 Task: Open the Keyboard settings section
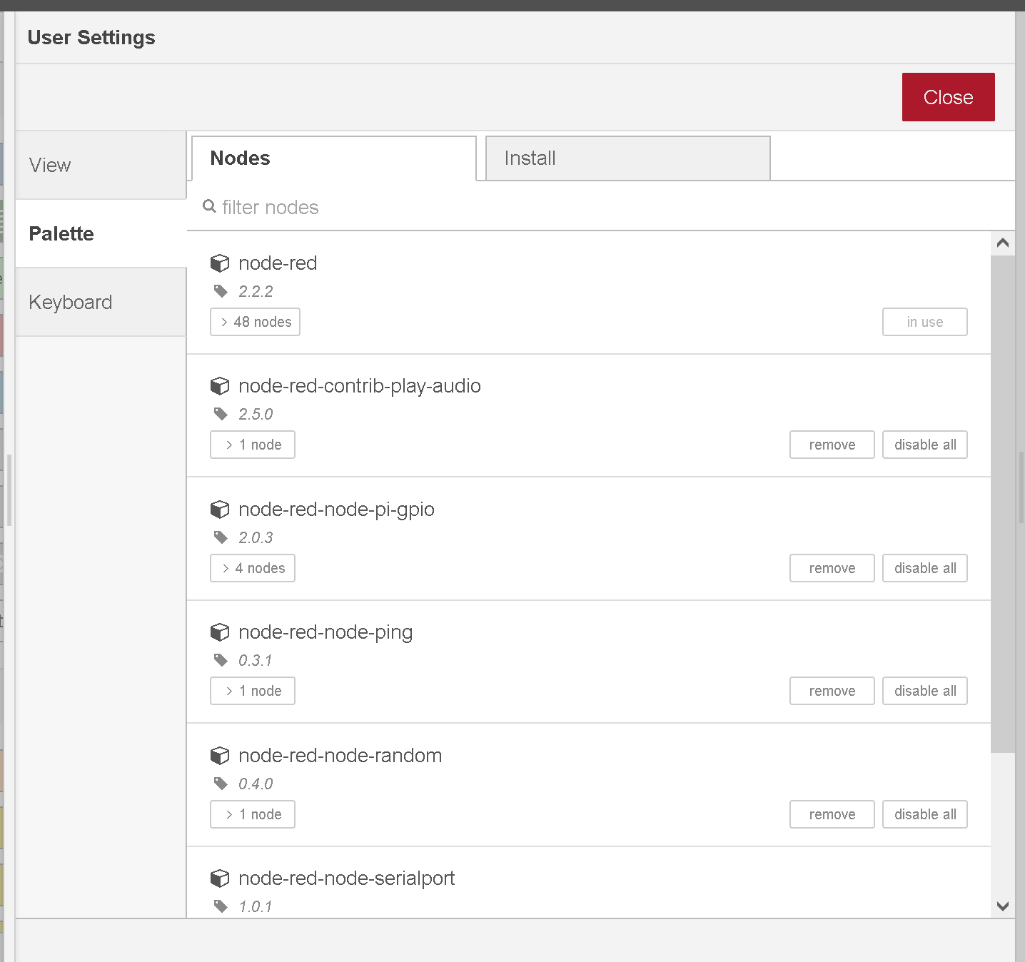pyautogui.click(x=101, y=302)
